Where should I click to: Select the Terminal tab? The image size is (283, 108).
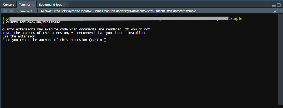[25, 5]
